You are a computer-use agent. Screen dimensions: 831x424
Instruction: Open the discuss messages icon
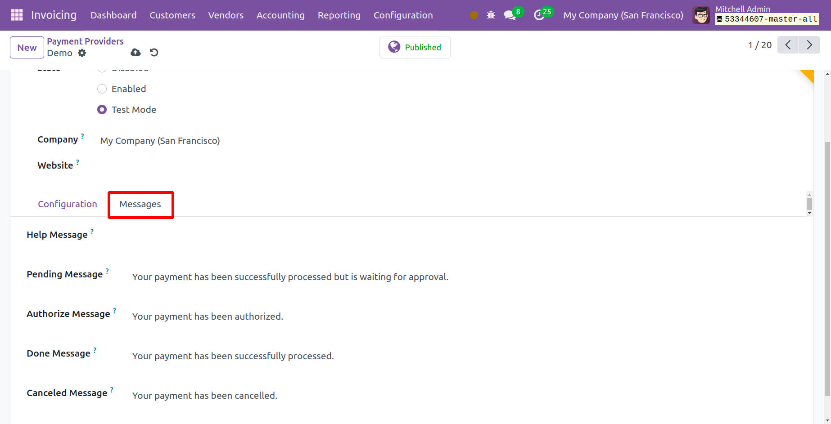[510, 15]
